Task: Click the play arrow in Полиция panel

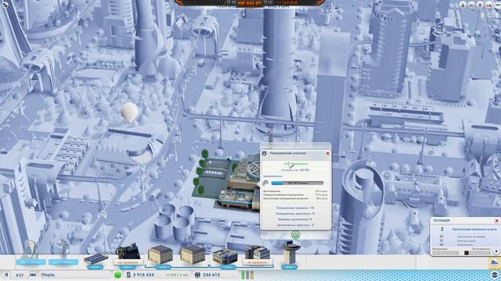Action: (x=496, y=251)
